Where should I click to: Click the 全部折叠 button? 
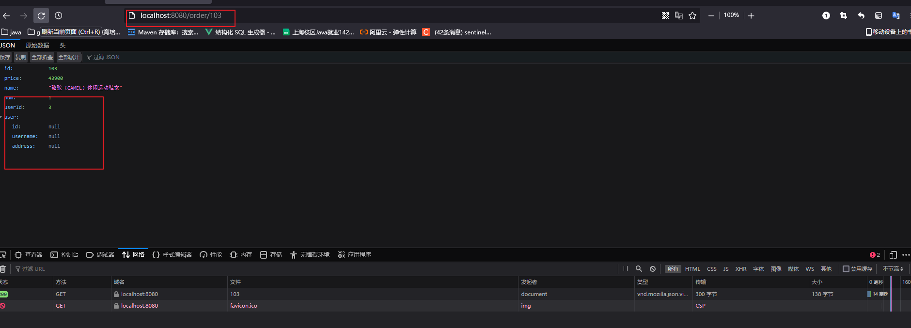coord(42,57)
